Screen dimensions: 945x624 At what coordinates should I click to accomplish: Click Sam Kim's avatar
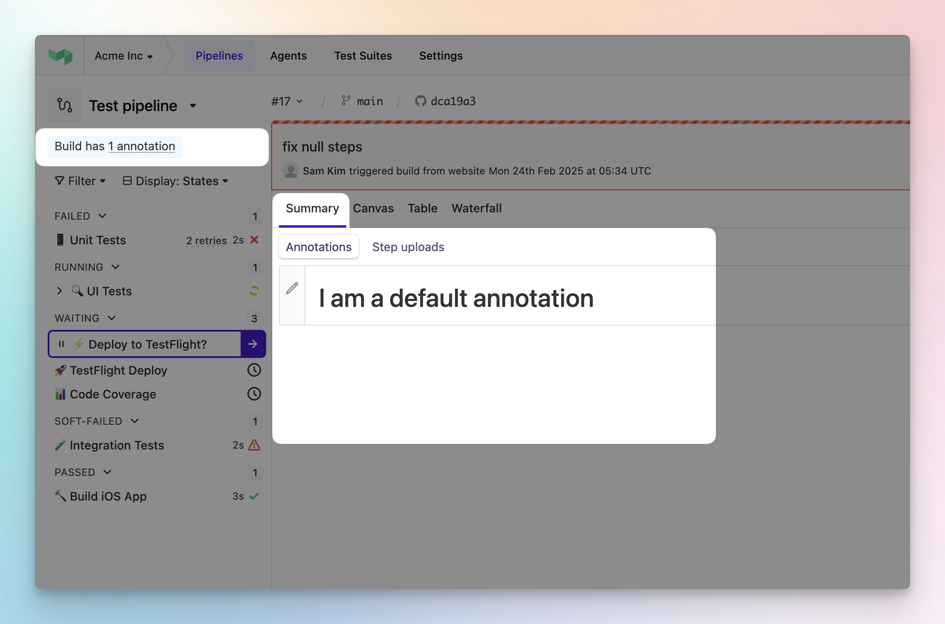[291, 170]
